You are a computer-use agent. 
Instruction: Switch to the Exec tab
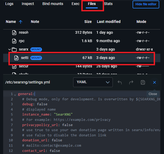coord(76,4)
